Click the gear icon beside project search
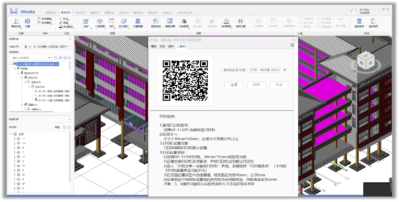 pyautogui.click(x=60, y=58)
